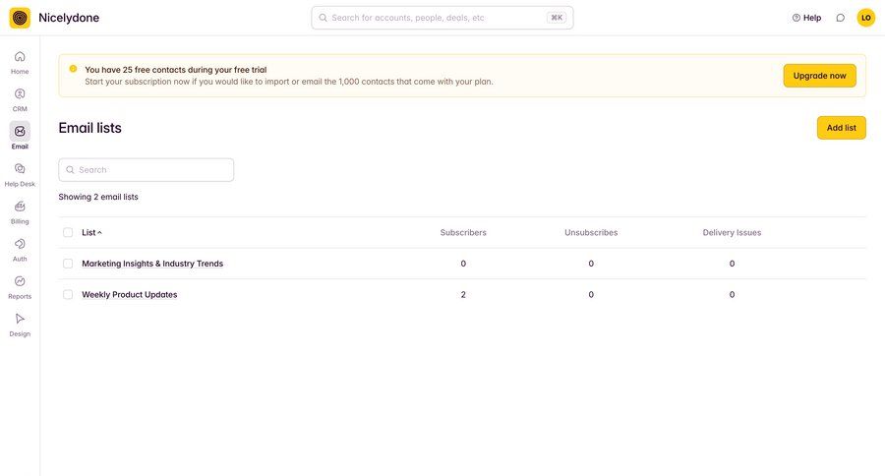Screen dimensions: 885x476
Task: Toggle the select-all lists checkbox
Action: coord(68,233)
